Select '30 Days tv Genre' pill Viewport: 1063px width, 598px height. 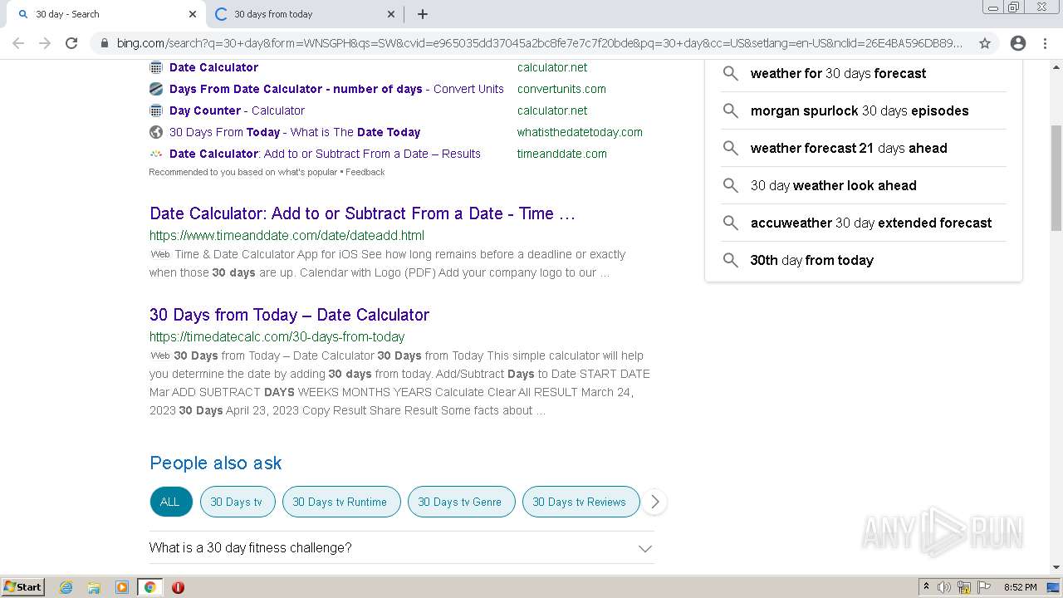(460, 502)
